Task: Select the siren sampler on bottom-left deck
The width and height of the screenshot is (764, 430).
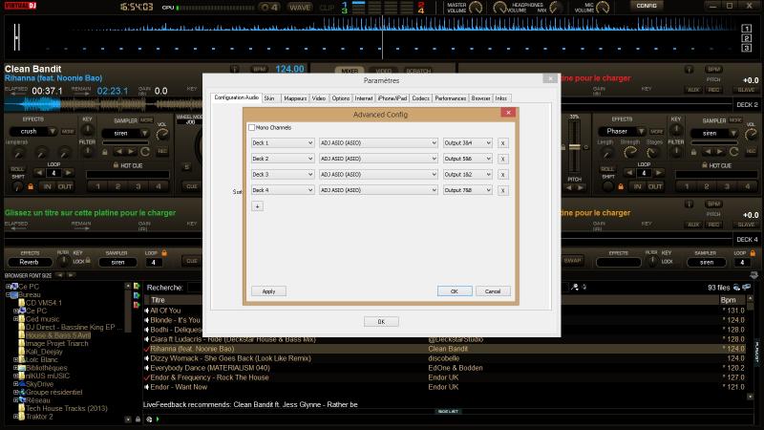Action: 117,261
